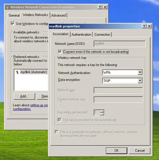Click the Available networks group label
This screenshot has height=160, width=159.
pos(26,32)
